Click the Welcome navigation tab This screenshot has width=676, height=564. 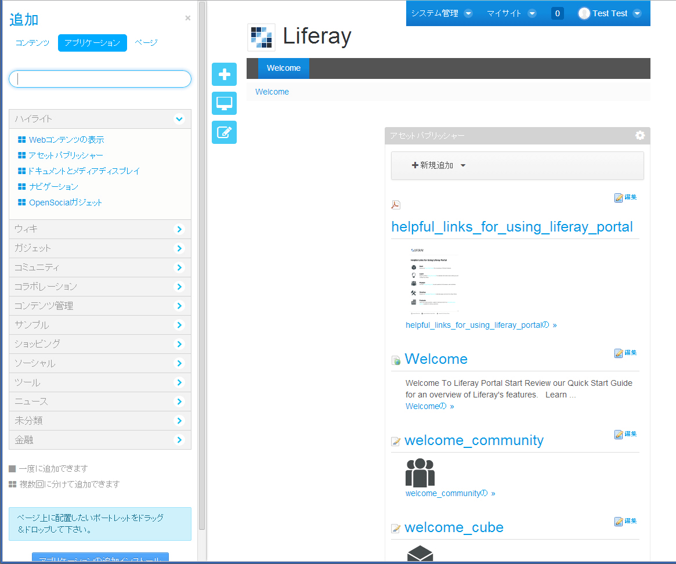click(x=284, y=68)
